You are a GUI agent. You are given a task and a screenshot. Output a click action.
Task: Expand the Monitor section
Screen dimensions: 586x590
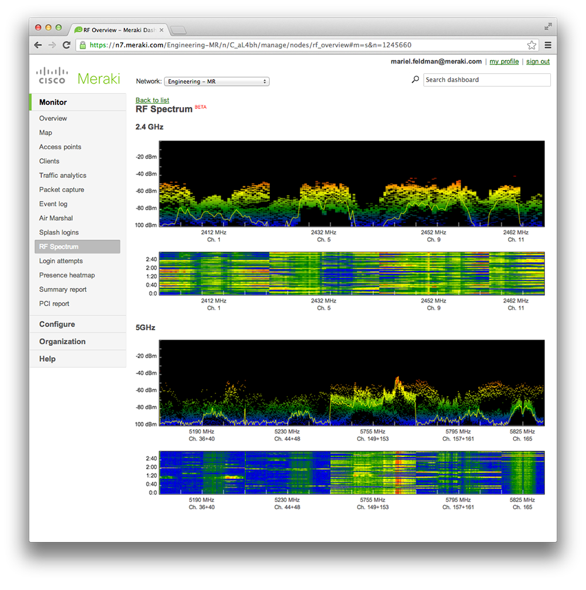78,102
